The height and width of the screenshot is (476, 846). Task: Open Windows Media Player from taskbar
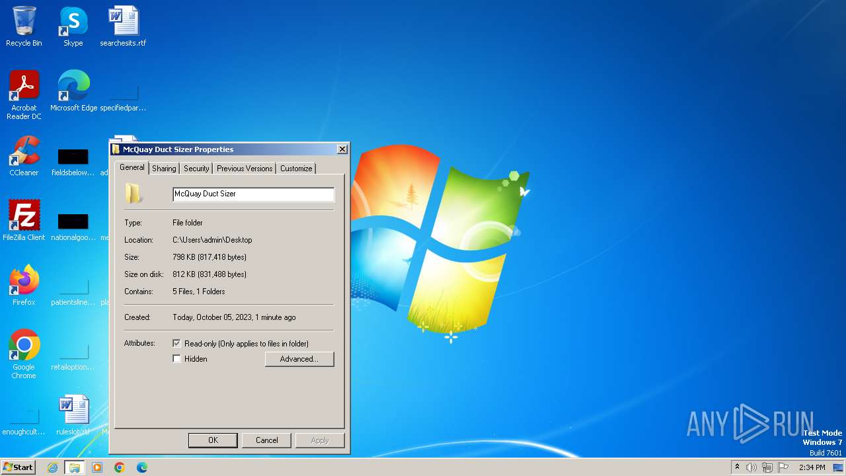pos(97,467)
